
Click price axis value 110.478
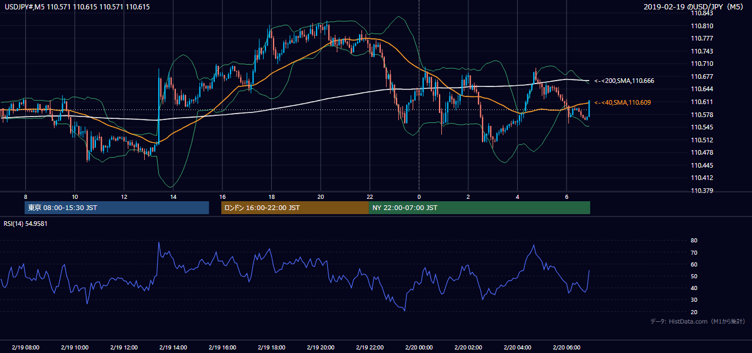703,152
